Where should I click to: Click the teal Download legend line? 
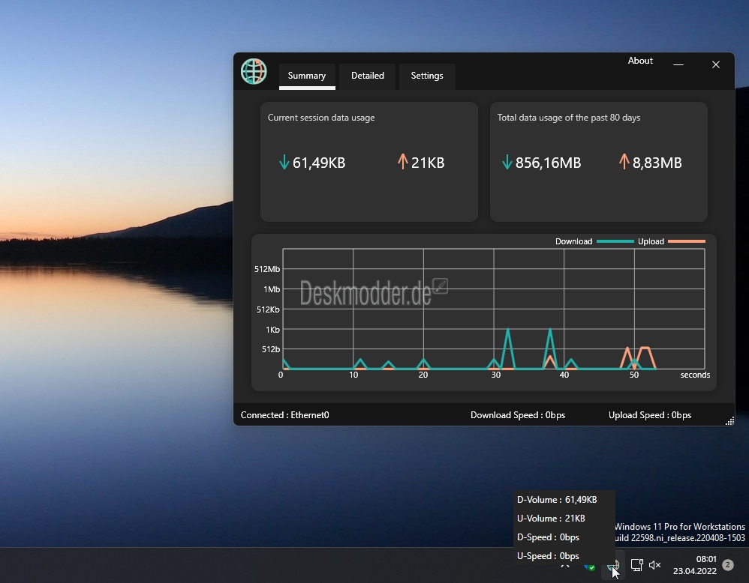(615, 241)
